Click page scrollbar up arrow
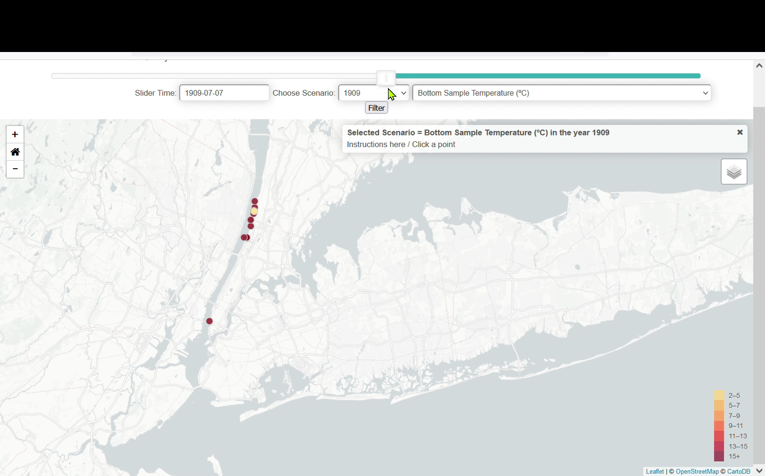 pyautogui.click(x=759, y=66)
